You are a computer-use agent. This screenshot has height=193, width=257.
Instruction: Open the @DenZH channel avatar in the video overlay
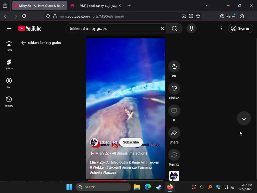coord(94,142)
